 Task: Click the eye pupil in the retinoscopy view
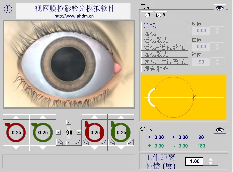(68, 64)
